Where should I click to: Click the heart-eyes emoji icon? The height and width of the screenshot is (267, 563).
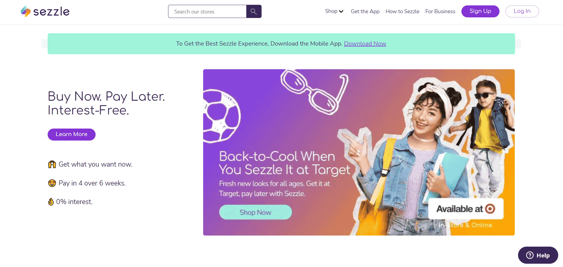click(x=52, y=183)
